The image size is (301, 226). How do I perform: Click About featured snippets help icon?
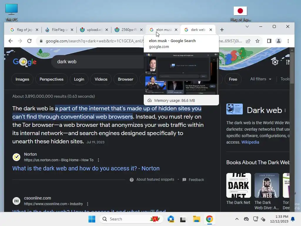point(131,180)
